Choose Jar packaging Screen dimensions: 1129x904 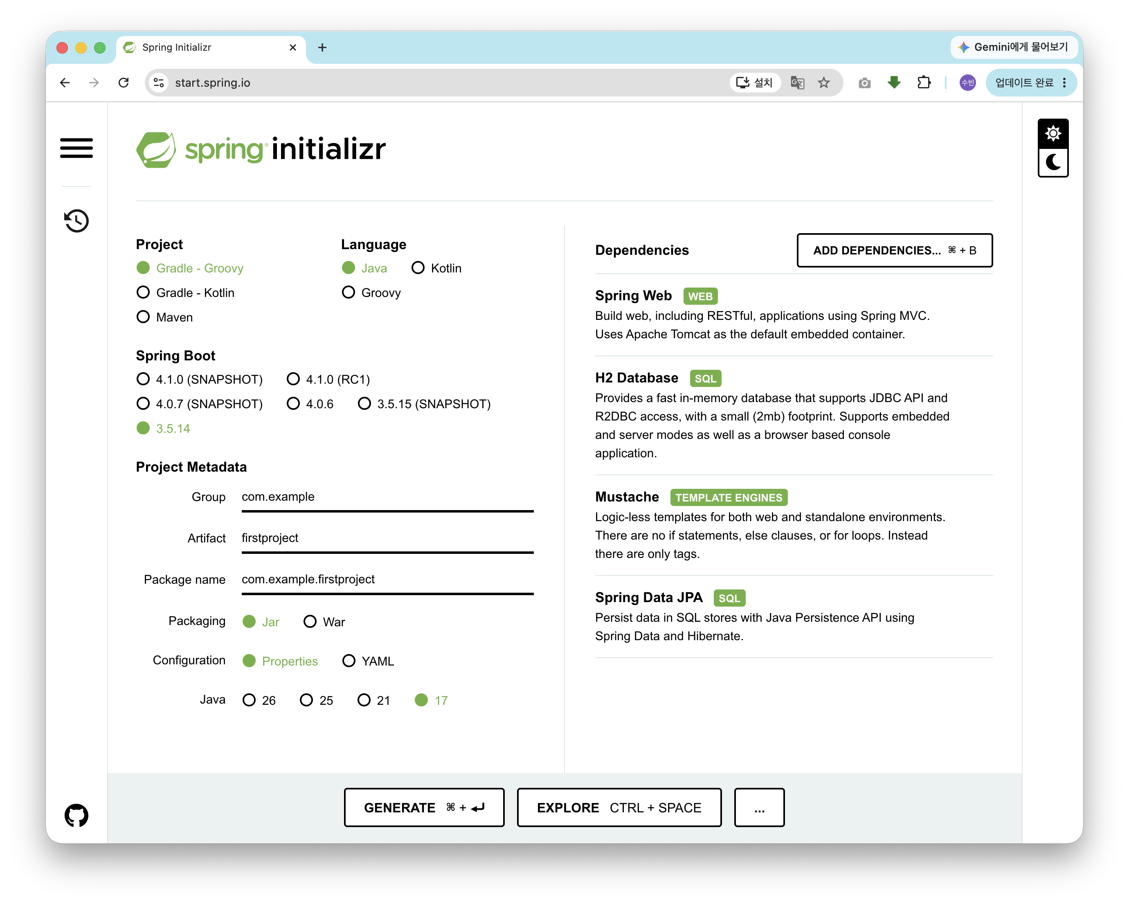click(x=261, y=622)
